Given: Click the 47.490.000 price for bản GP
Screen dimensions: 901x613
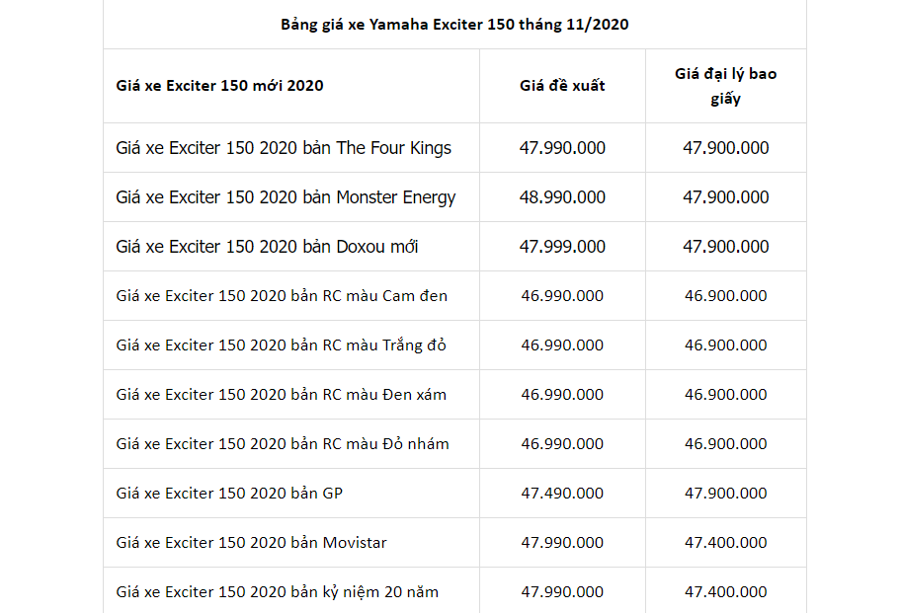Looking at the screenshot, I should click(x=562, y=494).
